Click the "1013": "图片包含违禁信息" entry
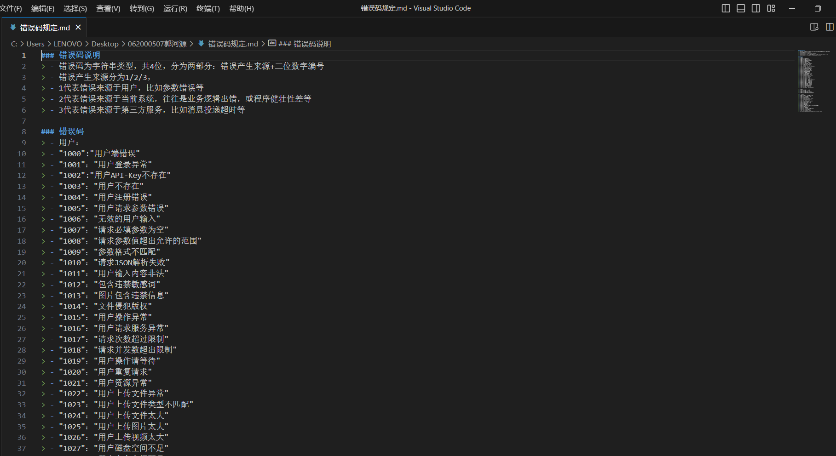This screenshot has width=836, height=456. (114, 296)
